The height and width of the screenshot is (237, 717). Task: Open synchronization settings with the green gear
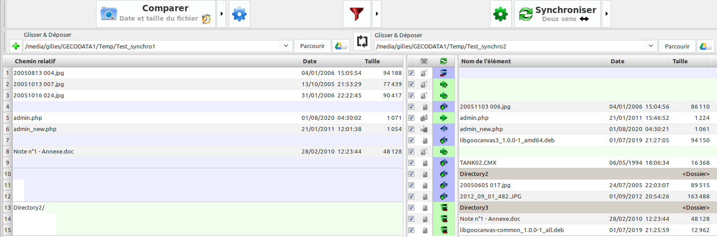(500, 14)
